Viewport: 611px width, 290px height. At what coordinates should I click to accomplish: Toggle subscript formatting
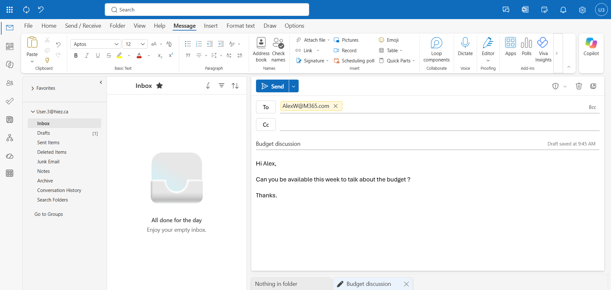(160, 55)
